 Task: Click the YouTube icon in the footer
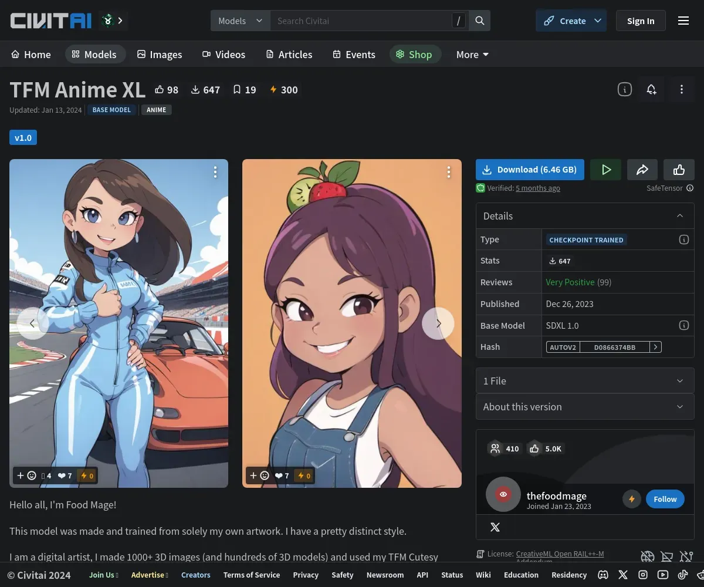[x=663, y=575]
